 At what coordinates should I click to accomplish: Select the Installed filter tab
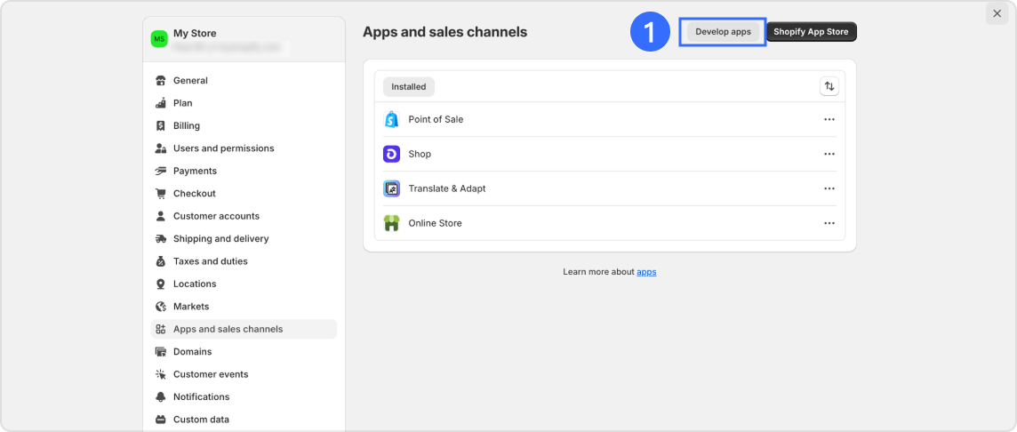point(409,87)
